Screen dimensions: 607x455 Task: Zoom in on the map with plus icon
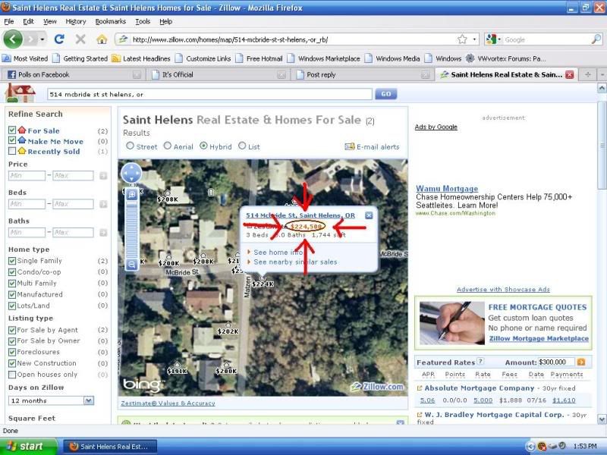131,194
